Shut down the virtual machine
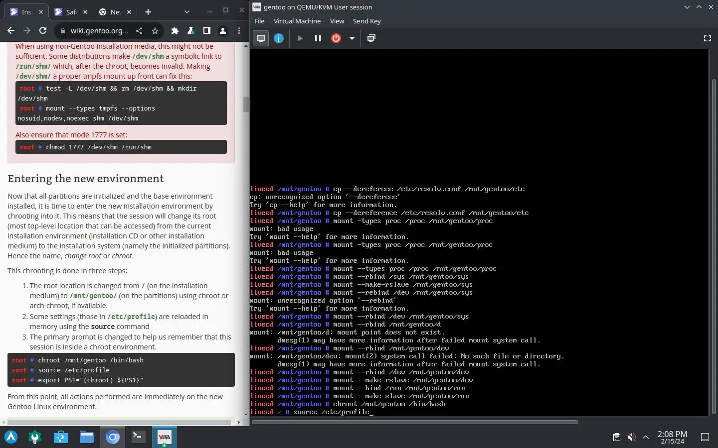 pos(336,38)
